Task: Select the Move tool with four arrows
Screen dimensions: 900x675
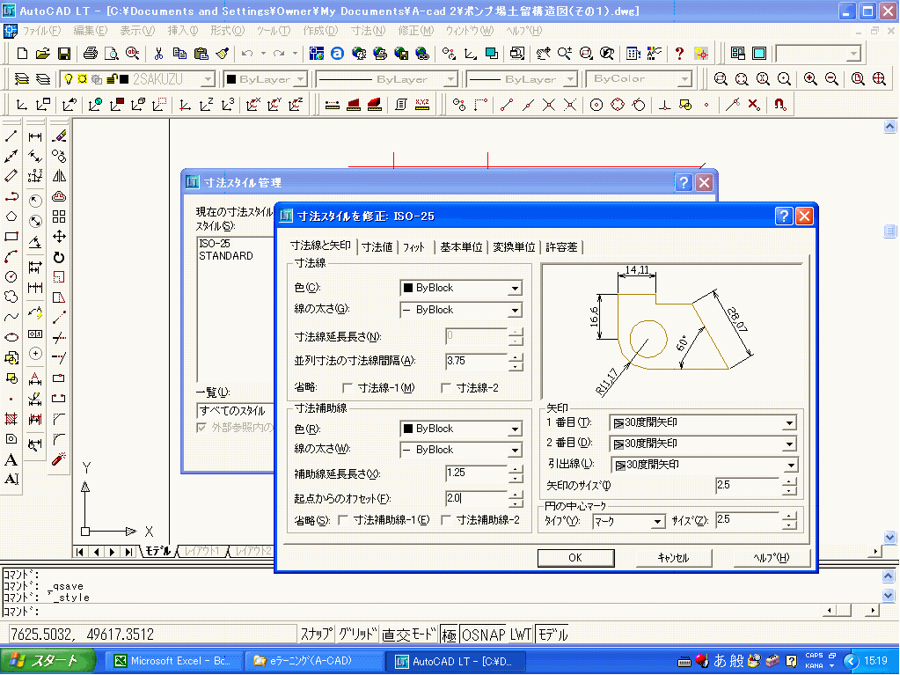Action: pos(59,237)
